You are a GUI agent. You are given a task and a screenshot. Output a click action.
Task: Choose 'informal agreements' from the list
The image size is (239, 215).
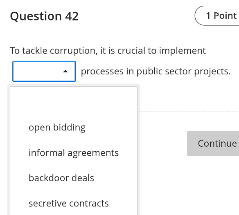point(74,153)
